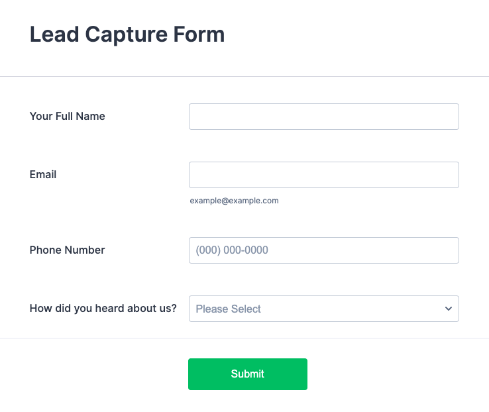The image size is (489, 412).
Task: Click the dropdown chevron arrow icon
Action: pyautogui.click(x=449, y=309)
